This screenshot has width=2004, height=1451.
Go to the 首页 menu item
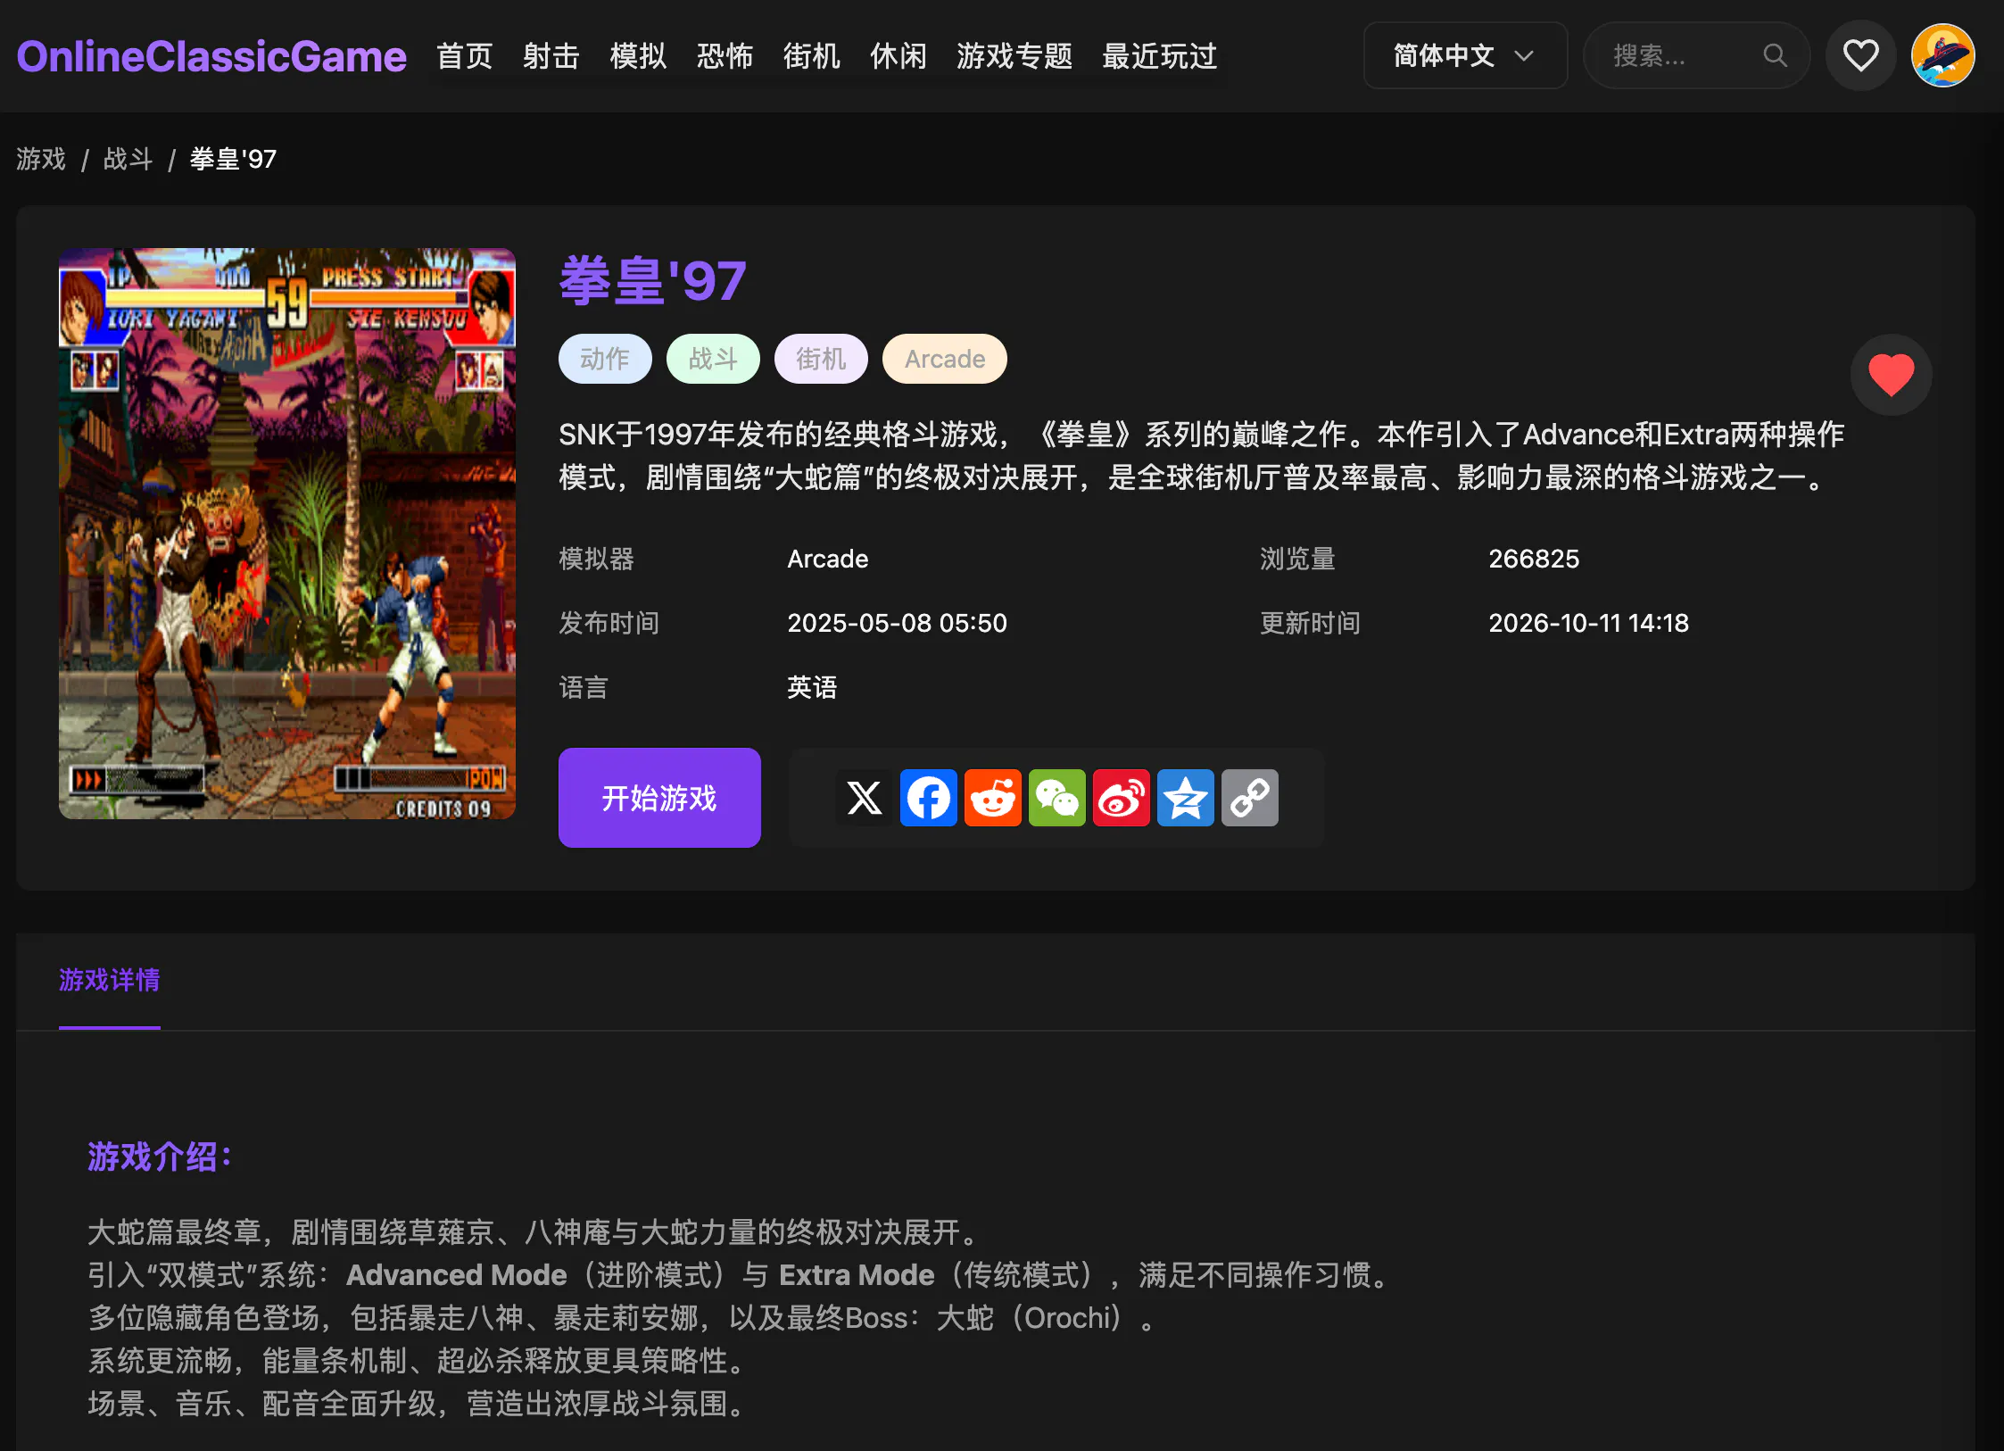[465, 56]
